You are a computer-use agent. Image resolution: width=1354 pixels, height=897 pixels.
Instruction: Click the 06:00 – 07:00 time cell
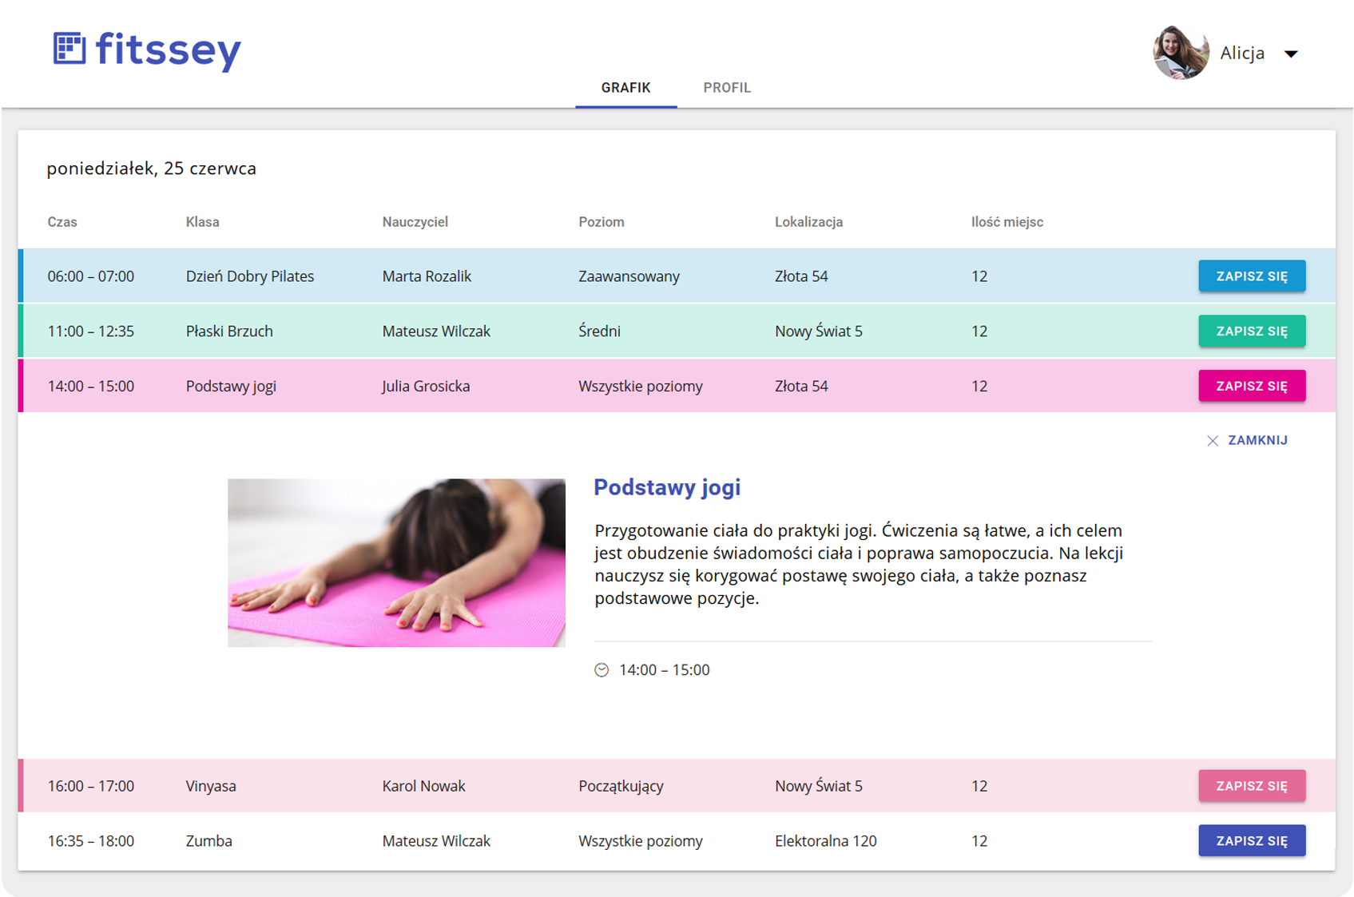[90, 276]
